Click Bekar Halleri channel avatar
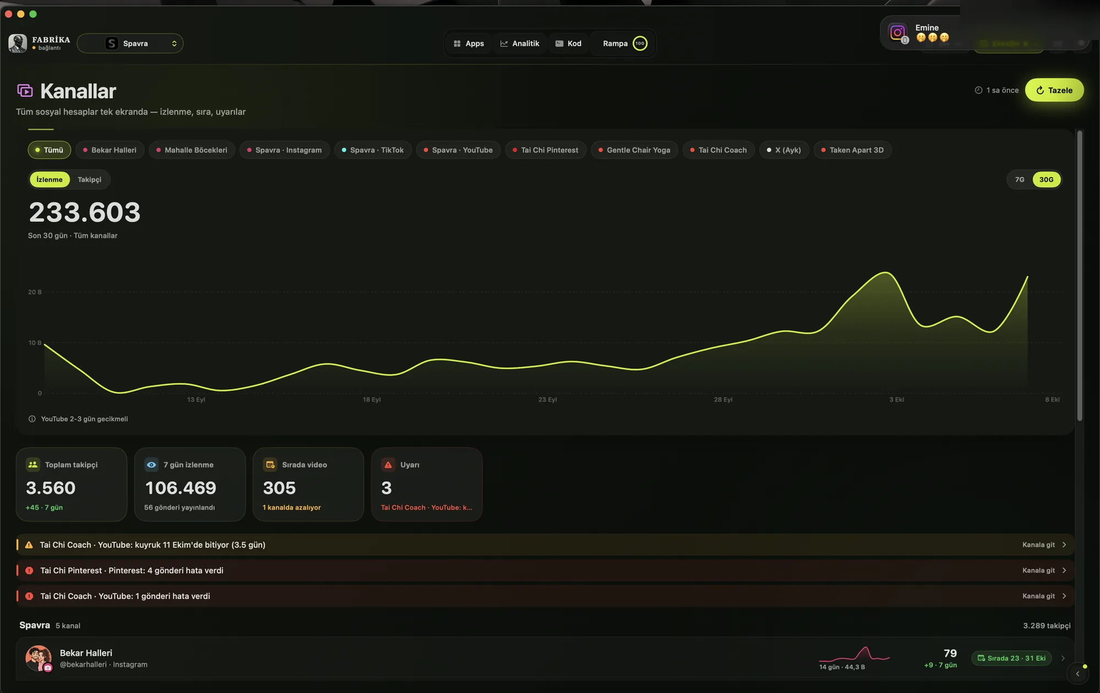The image size is (1100, 693). point(38,658)
